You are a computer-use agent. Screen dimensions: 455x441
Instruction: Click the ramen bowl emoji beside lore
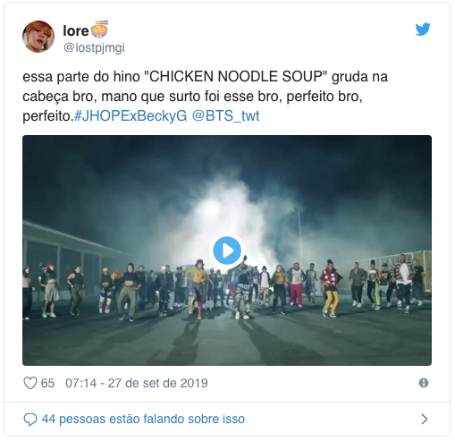pos(99,30)
